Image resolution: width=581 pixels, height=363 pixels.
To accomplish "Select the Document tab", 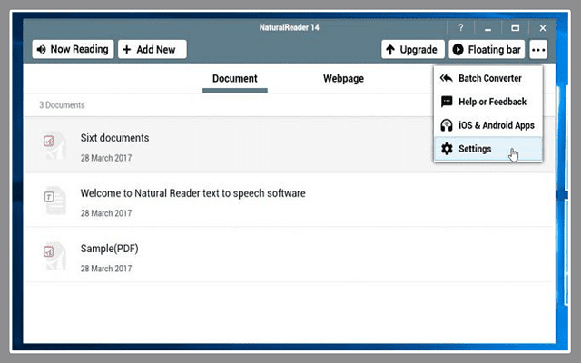I will coord(234,79).
